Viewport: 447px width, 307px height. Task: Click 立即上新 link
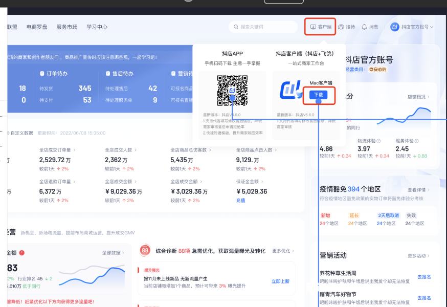click(280, 281)
